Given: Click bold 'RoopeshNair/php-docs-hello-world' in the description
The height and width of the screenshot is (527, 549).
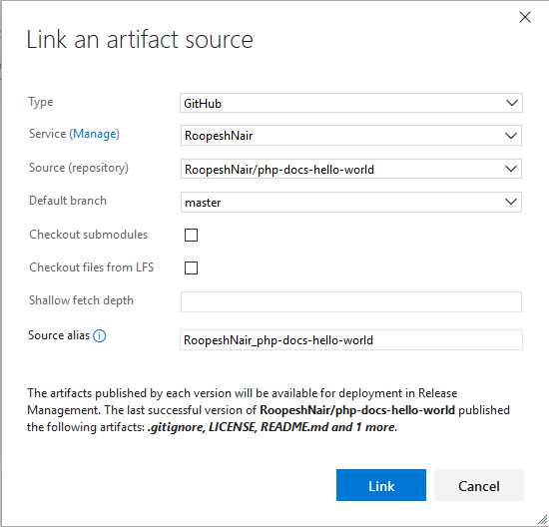Looking at the screenshot, I should coord(357,410).
